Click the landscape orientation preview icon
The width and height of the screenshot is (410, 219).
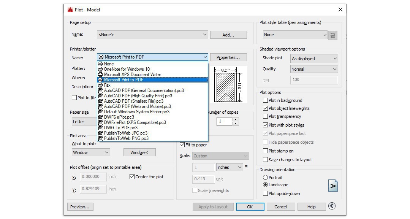[333, 186]
